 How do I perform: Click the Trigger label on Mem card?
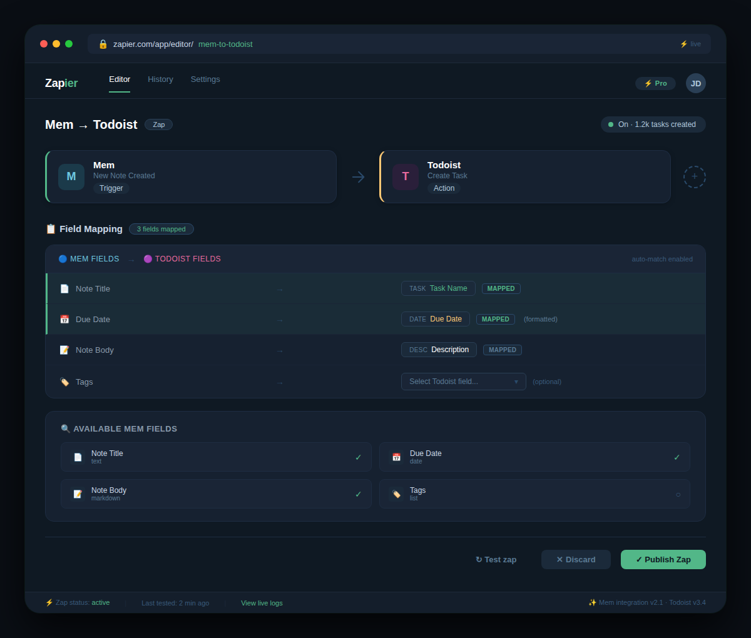click(x=111, y=188)
